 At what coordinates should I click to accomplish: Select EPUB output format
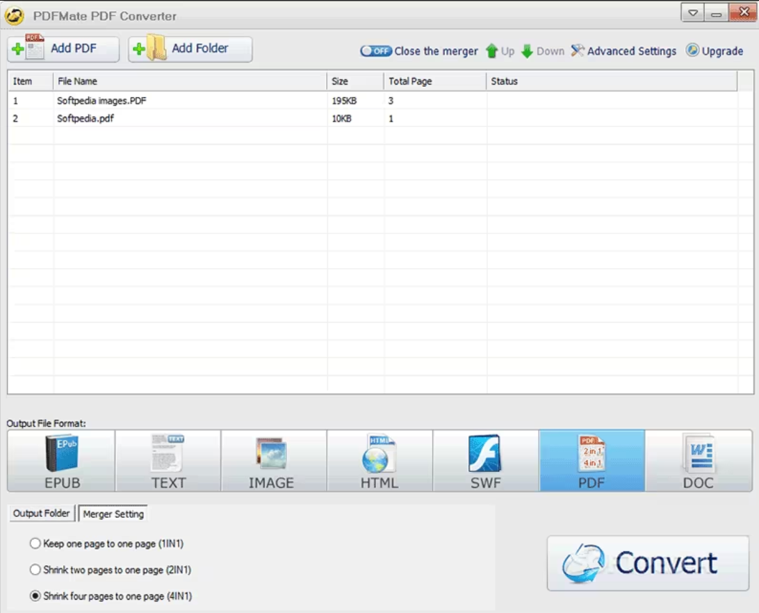click(x=61, y=461)
